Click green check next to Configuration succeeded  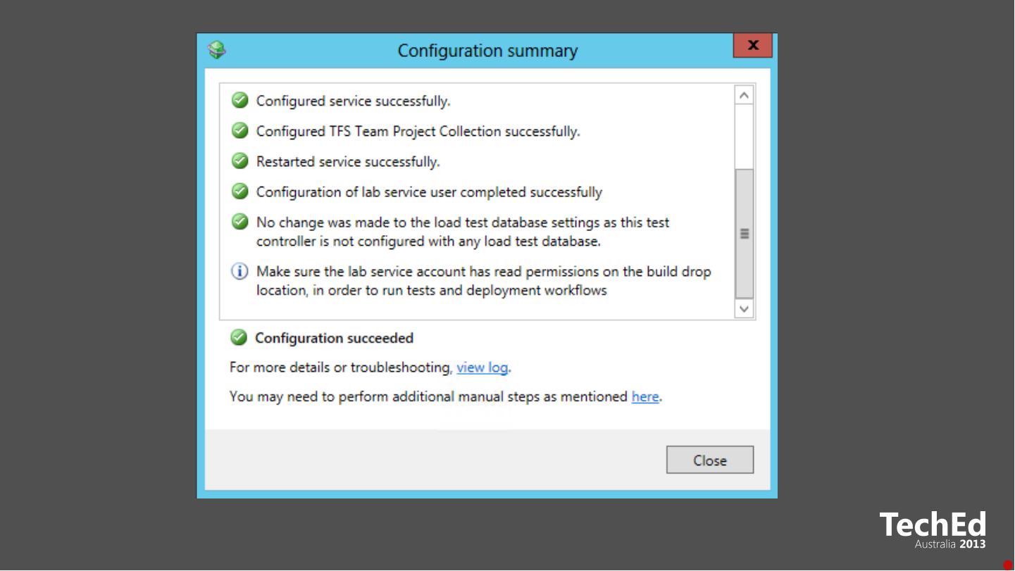pyautogui.click(x=239, y=338)
